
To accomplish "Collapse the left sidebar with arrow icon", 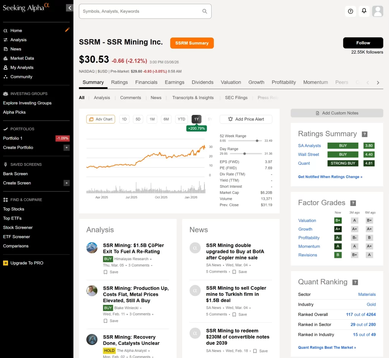I will click(70, 8).
